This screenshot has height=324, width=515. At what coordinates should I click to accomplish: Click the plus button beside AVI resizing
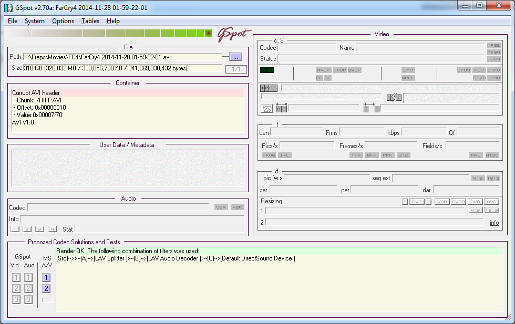tap(405, 202)
